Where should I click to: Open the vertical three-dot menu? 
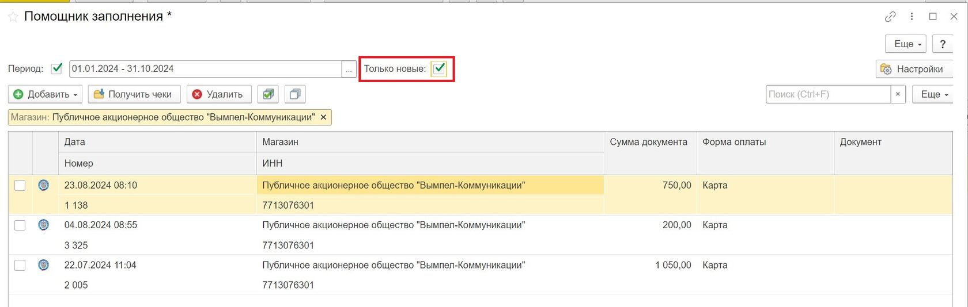pyautogui.click(x=912, y=17)
